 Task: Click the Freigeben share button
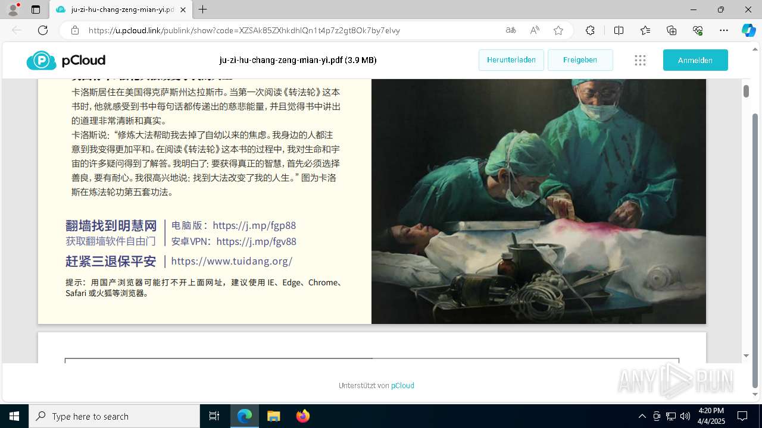580,60
